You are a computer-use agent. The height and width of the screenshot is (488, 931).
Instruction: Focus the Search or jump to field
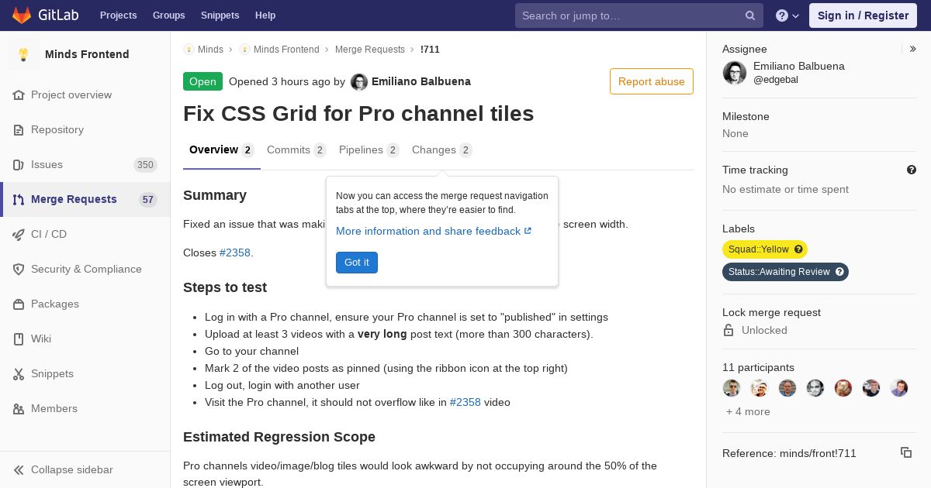628,15
